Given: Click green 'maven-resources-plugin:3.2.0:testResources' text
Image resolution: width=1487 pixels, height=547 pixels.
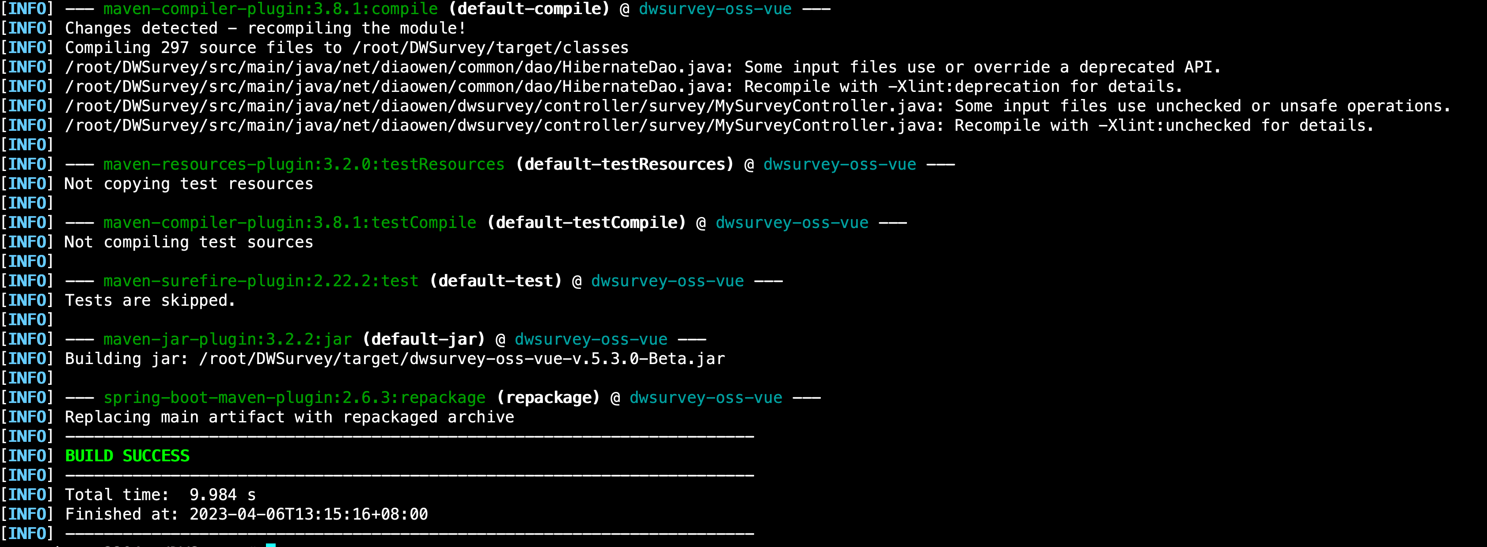Looking at the screenshot, I should coord(303,164).
